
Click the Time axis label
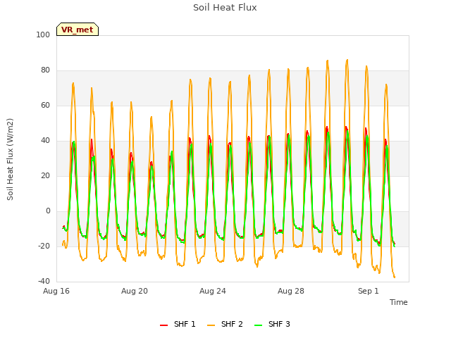(x=399, y=302)
